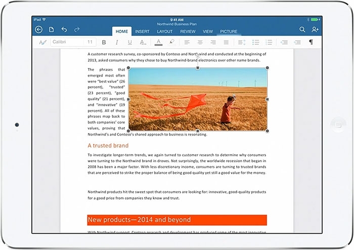Image resolution: width=354 pixels, height=250 pixels.
Task: Open the Calibri font name dropdown
Action: (x=66, y=42)
